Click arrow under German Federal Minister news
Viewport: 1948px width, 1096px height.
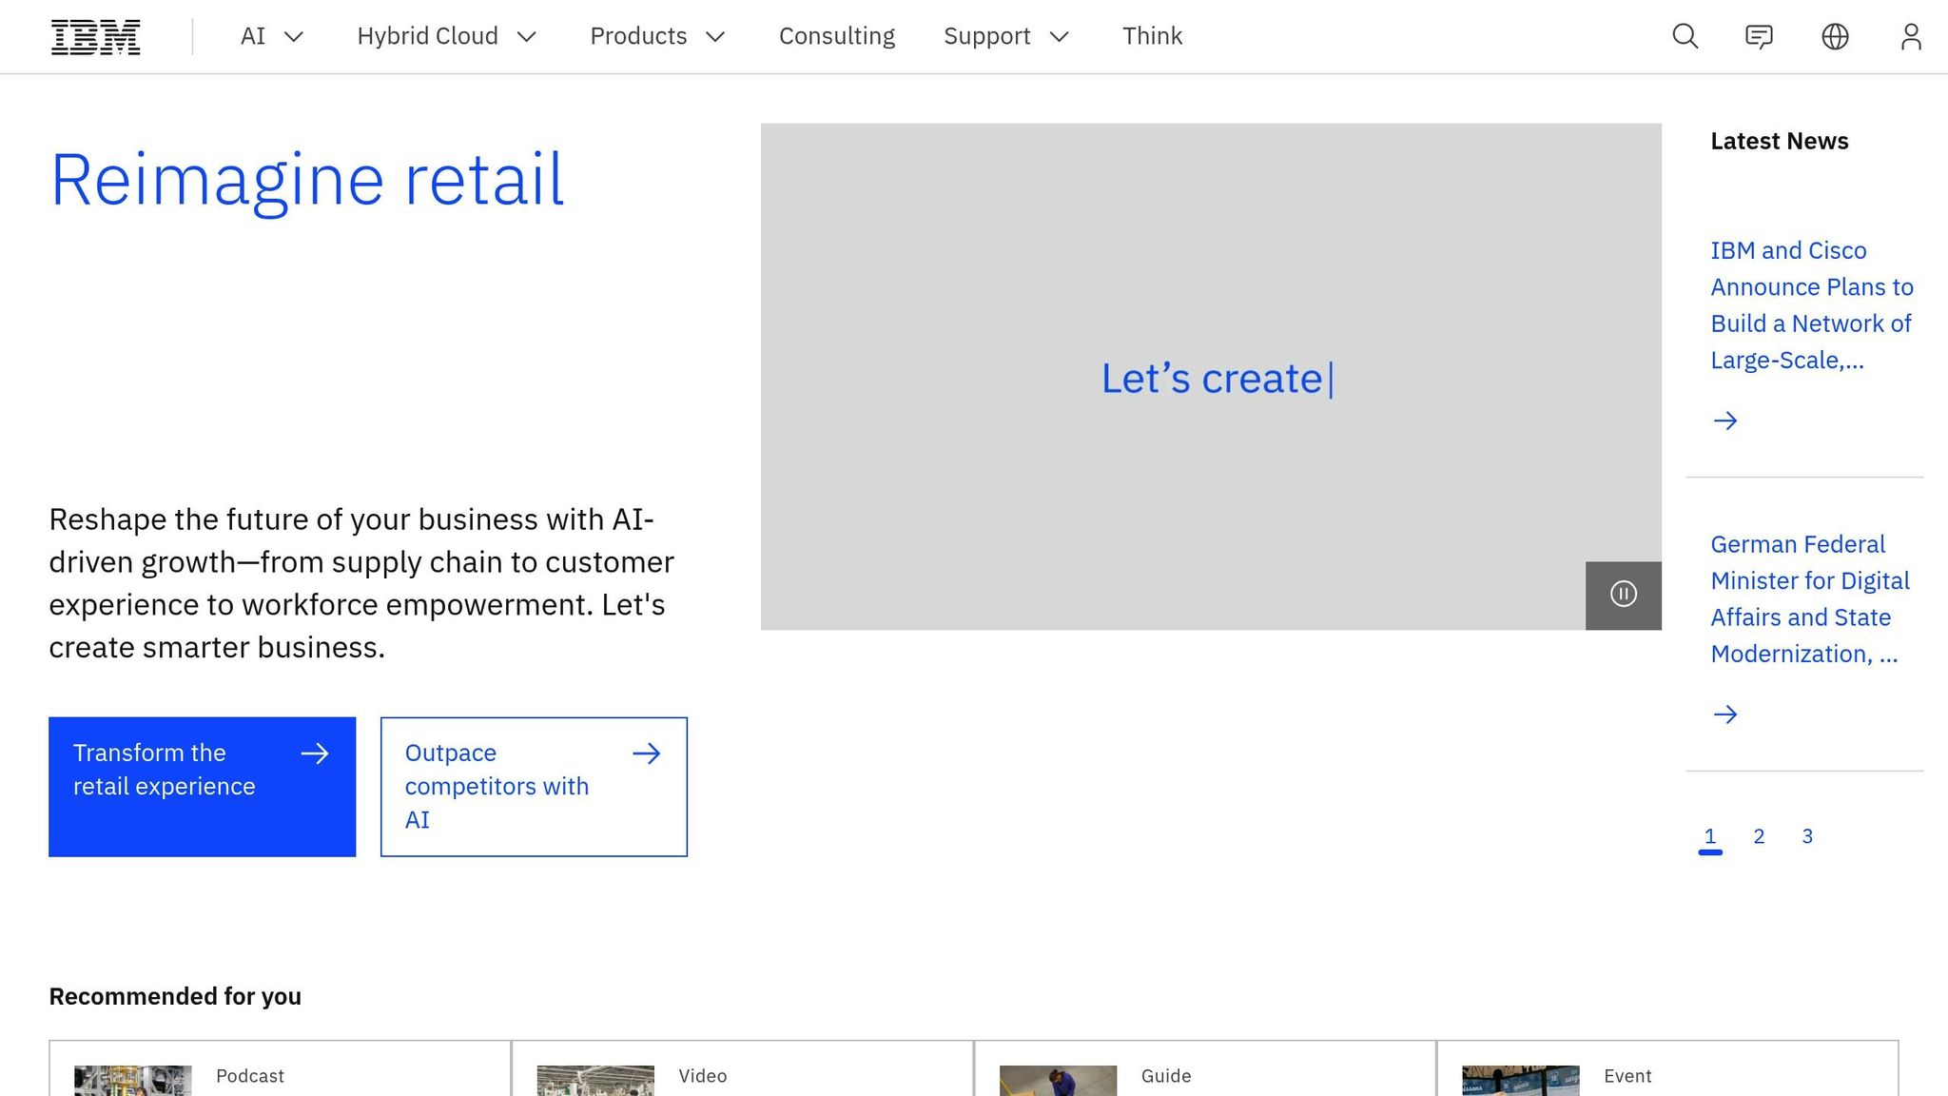1724,714
